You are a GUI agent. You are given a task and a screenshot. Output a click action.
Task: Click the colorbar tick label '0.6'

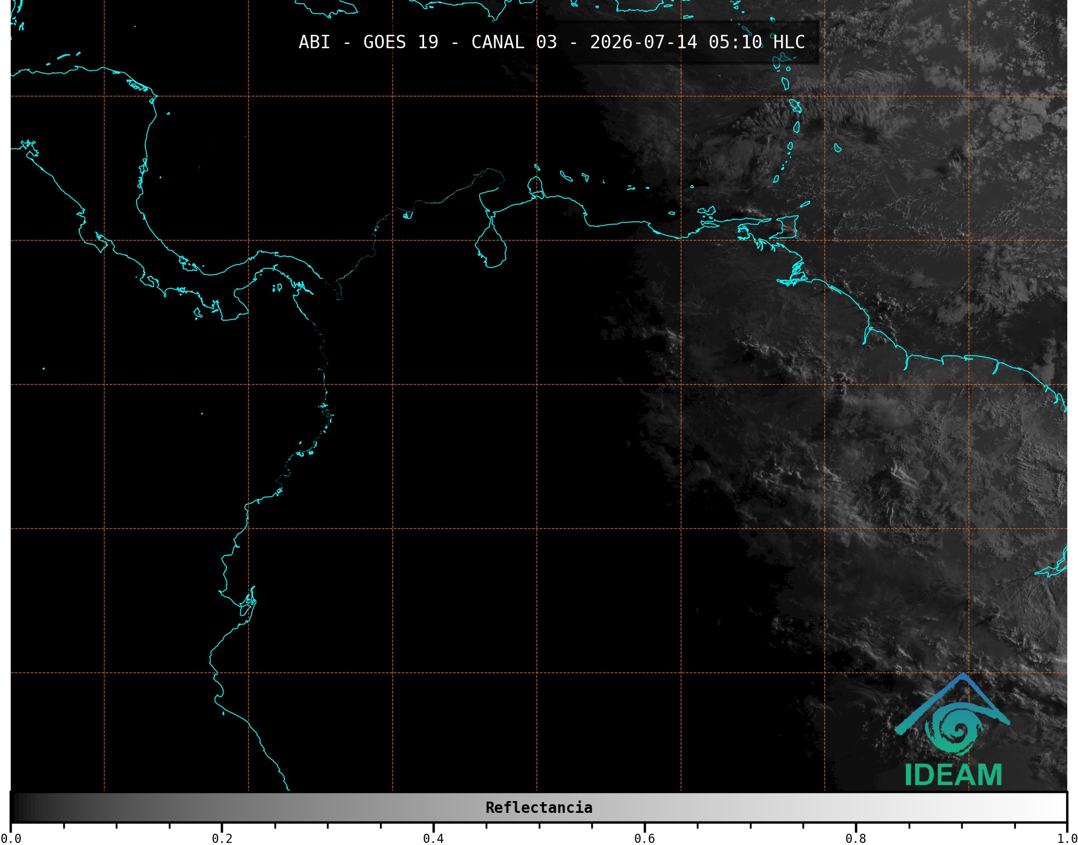tap(644, 838)
